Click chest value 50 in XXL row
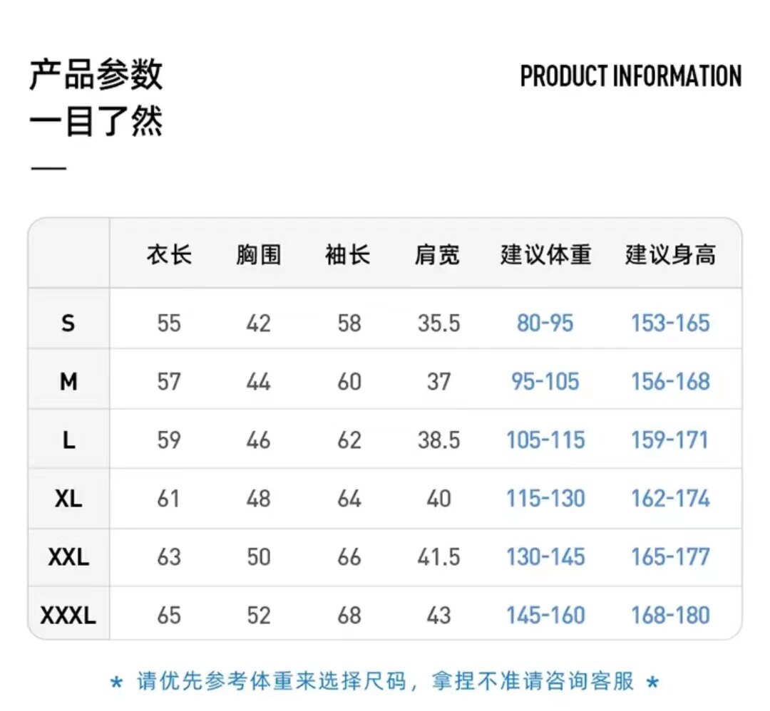 [258, 557]
